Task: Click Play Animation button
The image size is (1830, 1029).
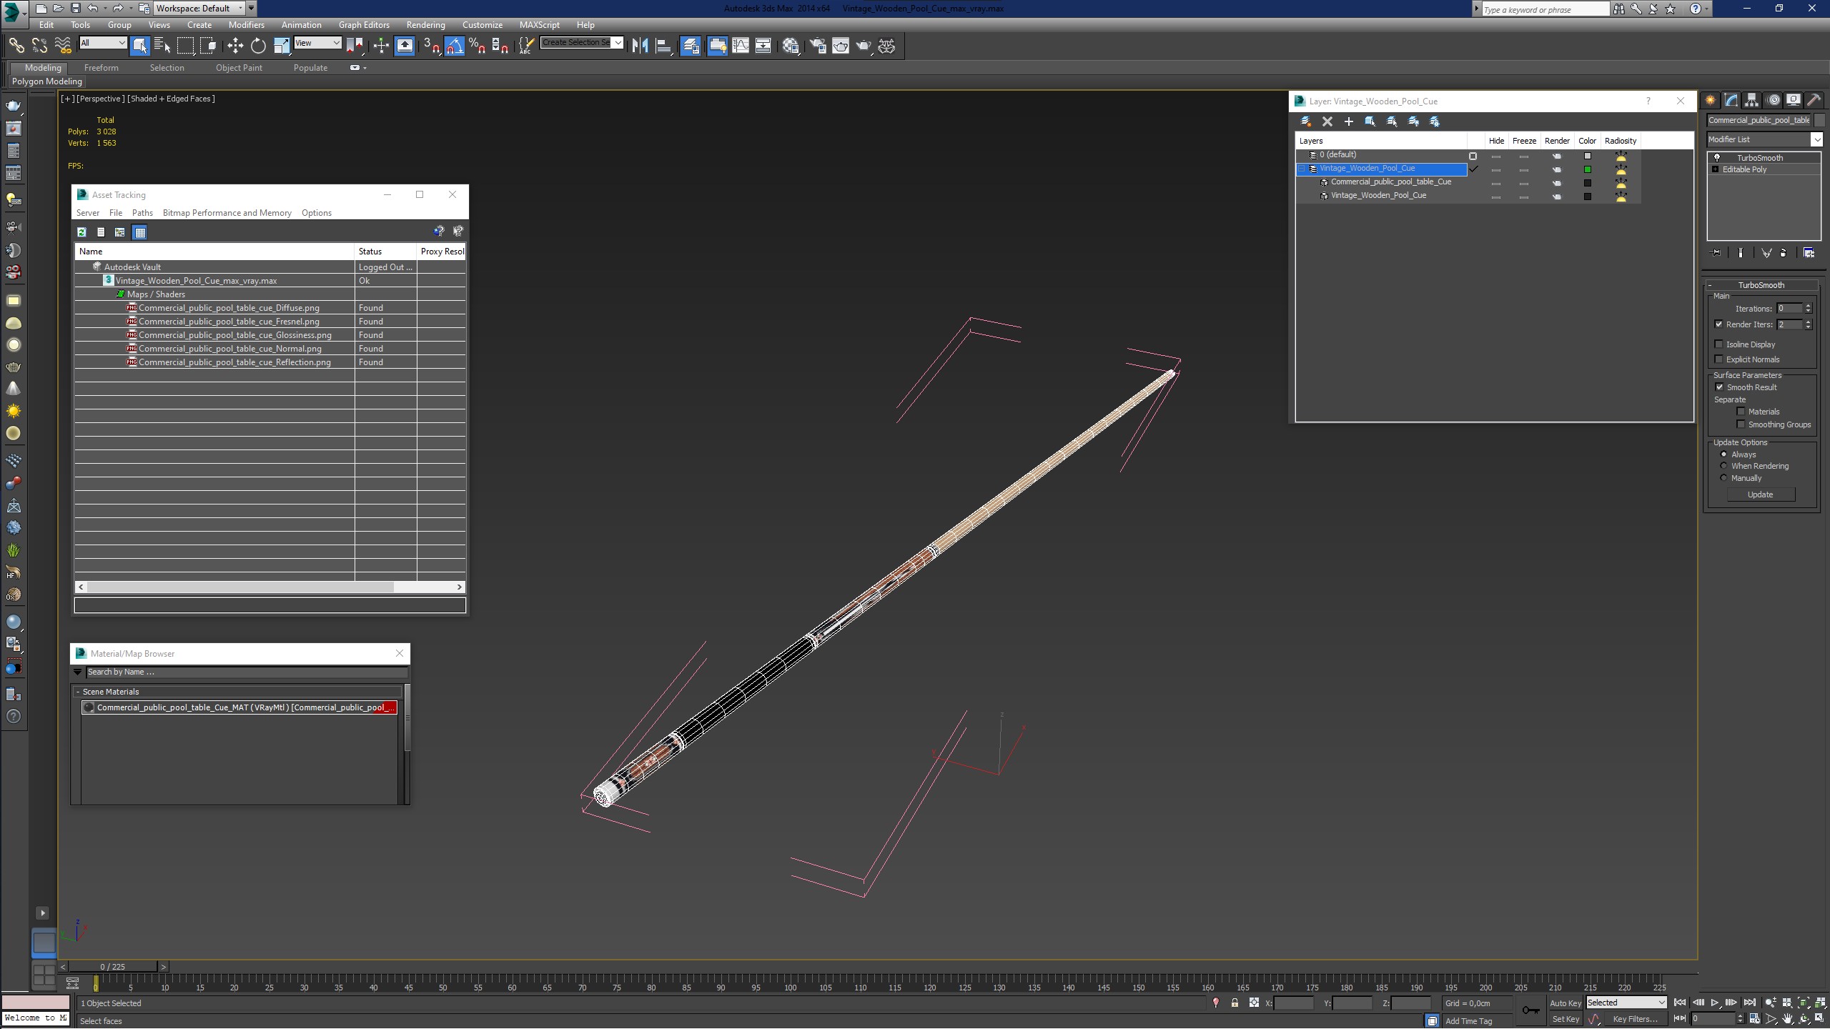Action: [x=1714, y=1003]
